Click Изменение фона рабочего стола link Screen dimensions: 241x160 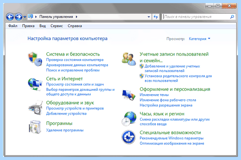tap(168, 100)
